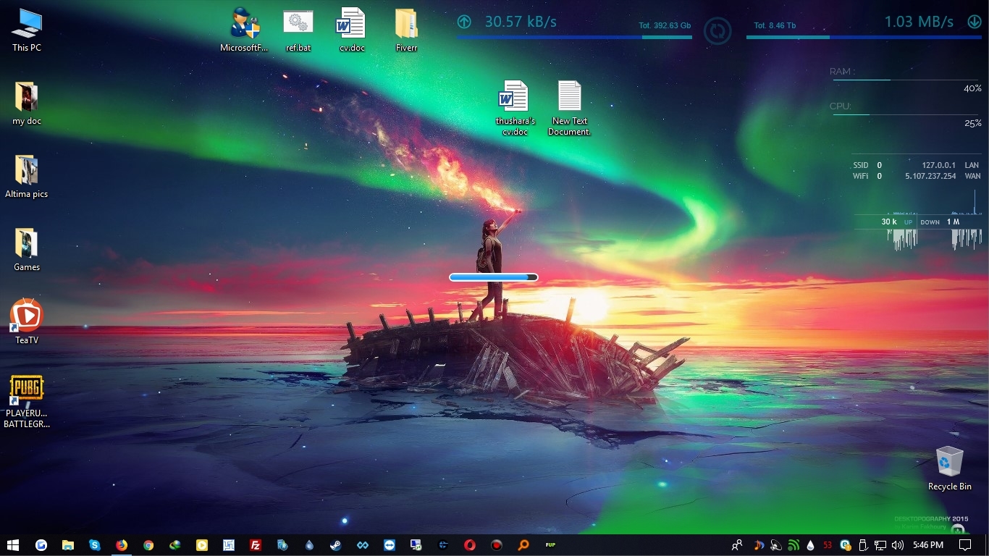The width and height of the screenshot is (989, 556).
Task: Open the People icon in the tray
Action: click(x=737, y=545)
